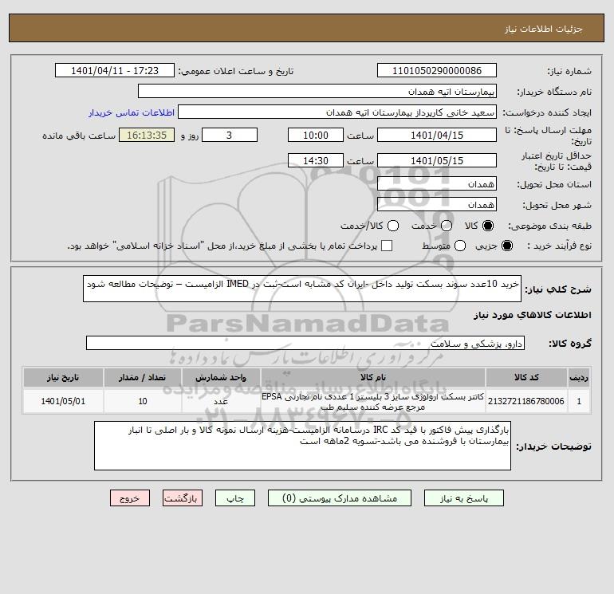The height and width of the screenshot is (594, 614).
Task: Click the کد کالا column header
Action: (526, 377)
